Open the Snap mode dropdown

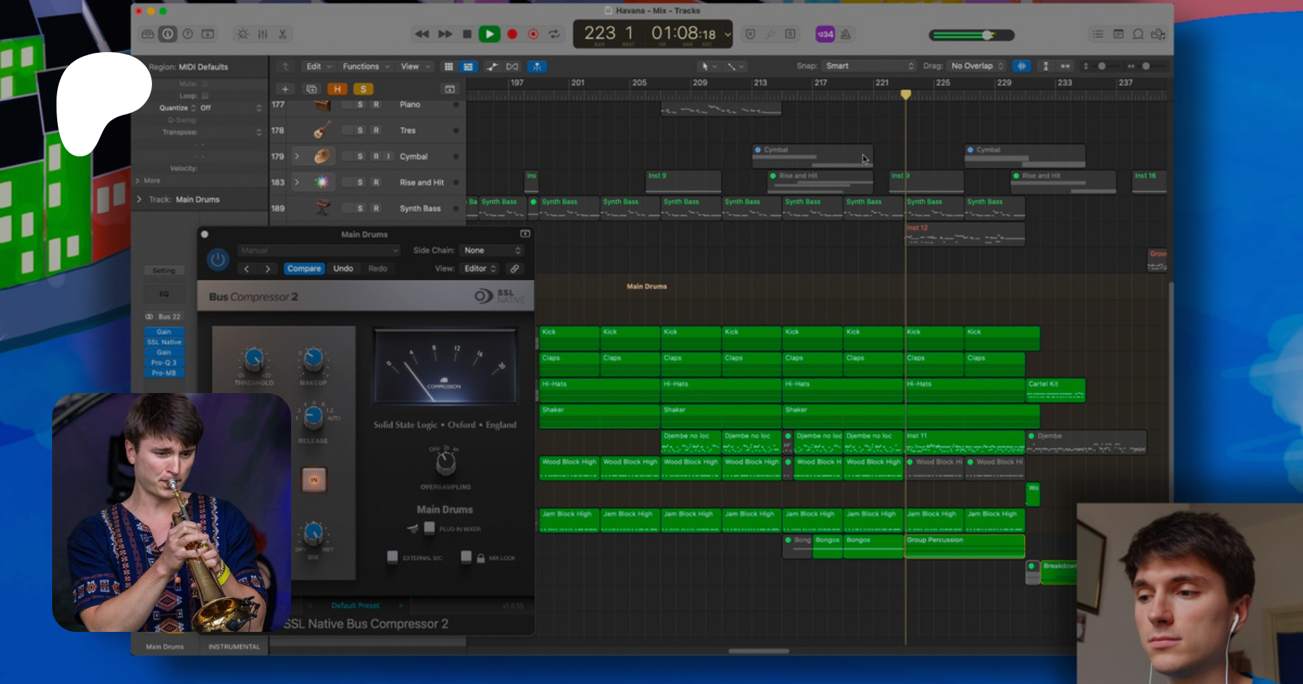tap(870, 66)
